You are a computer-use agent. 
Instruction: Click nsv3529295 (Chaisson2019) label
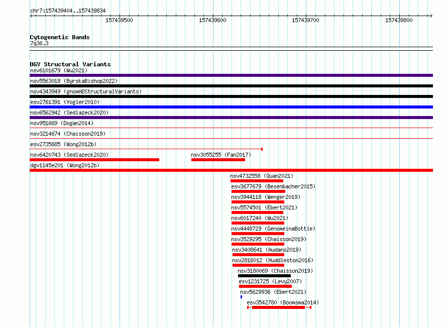pyautogui.click(x=269, y=239)
